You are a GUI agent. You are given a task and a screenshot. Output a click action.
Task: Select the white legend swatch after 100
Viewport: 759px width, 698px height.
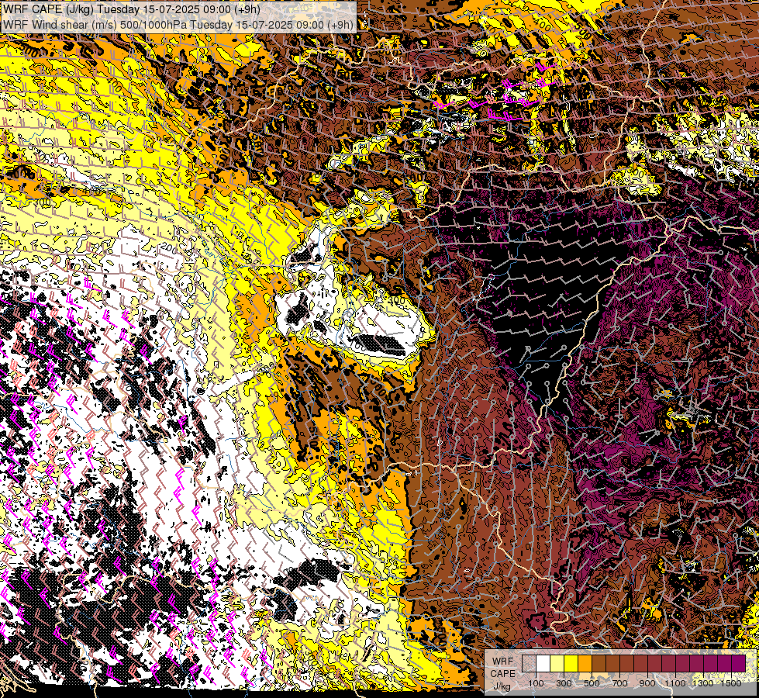point(543,663)
